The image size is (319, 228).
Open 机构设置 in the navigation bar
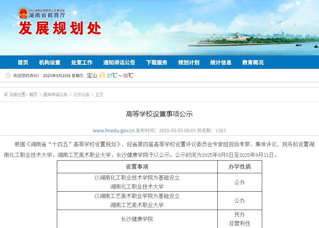tap(49, 62)
